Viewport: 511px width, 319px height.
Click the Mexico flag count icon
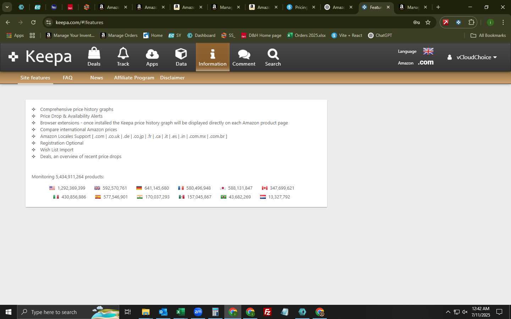click(182, 197)
